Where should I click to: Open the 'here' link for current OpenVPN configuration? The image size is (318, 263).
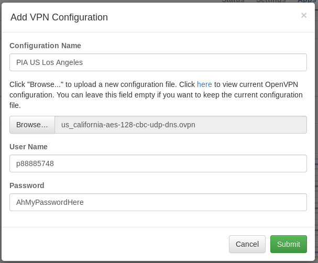point(204,84)
